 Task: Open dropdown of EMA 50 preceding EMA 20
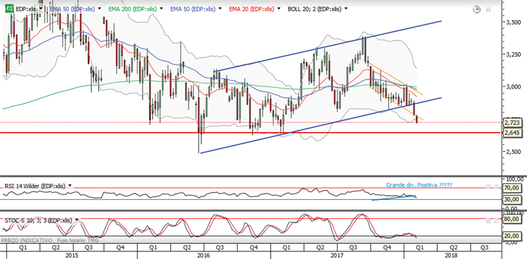[x=220, y=9]
